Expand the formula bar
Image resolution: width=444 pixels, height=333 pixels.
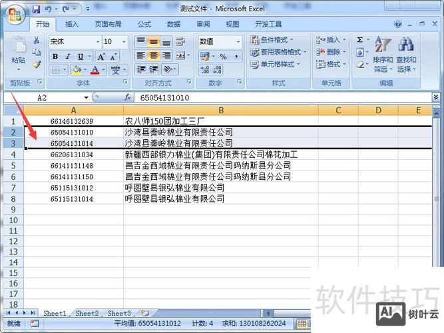pyautogui.click(x=436, y=97)
